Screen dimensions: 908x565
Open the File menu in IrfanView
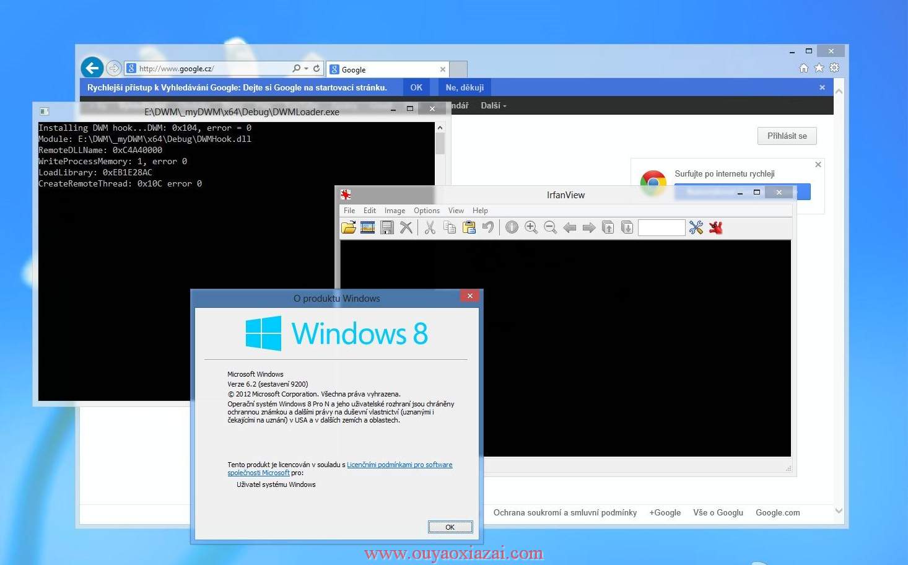pyautogui.click(x=349, y=211)
